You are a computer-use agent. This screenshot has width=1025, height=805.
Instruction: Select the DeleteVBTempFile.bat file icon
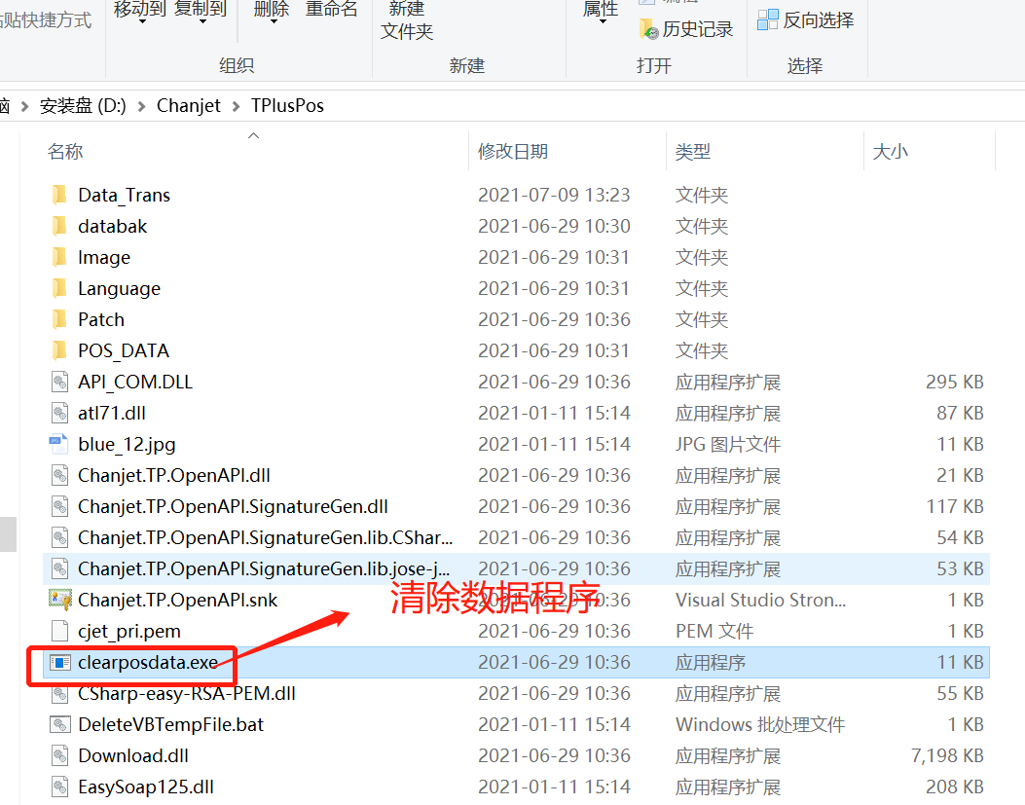click(x=59, y=724)
